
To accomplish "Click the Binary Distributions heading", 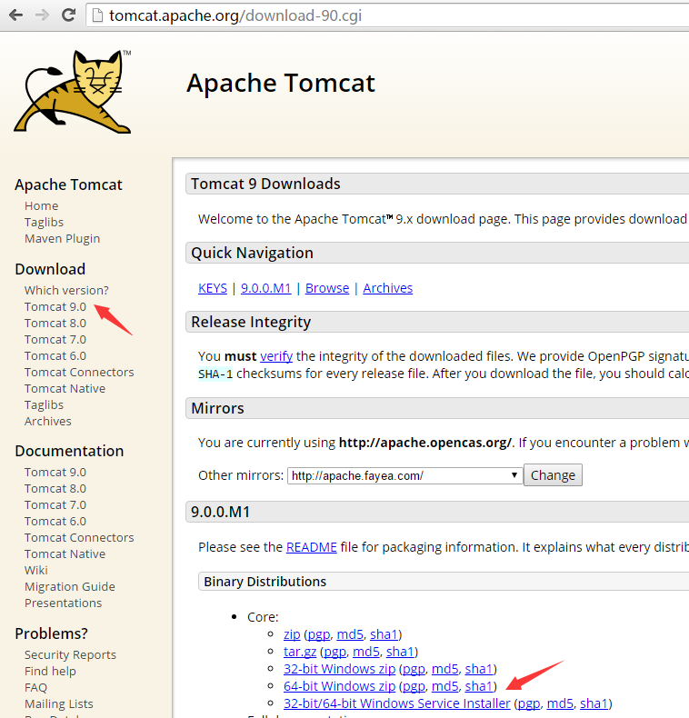I will 265,582.
